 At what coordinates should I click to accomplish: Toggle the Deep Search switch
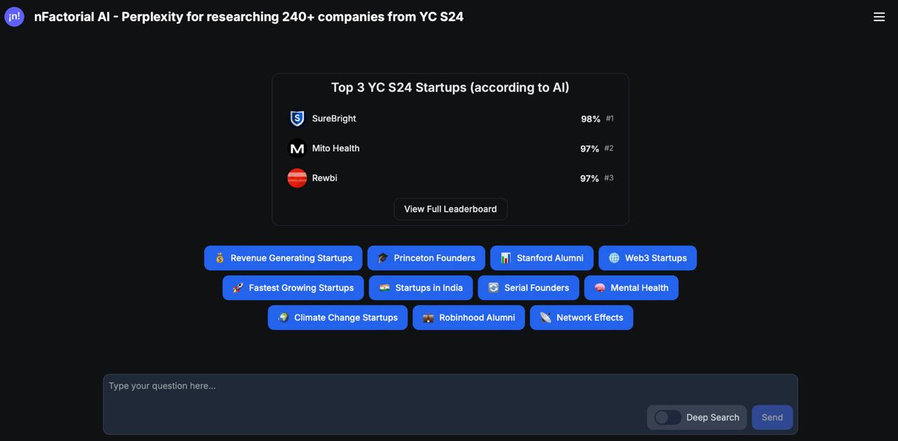point(667,417)
